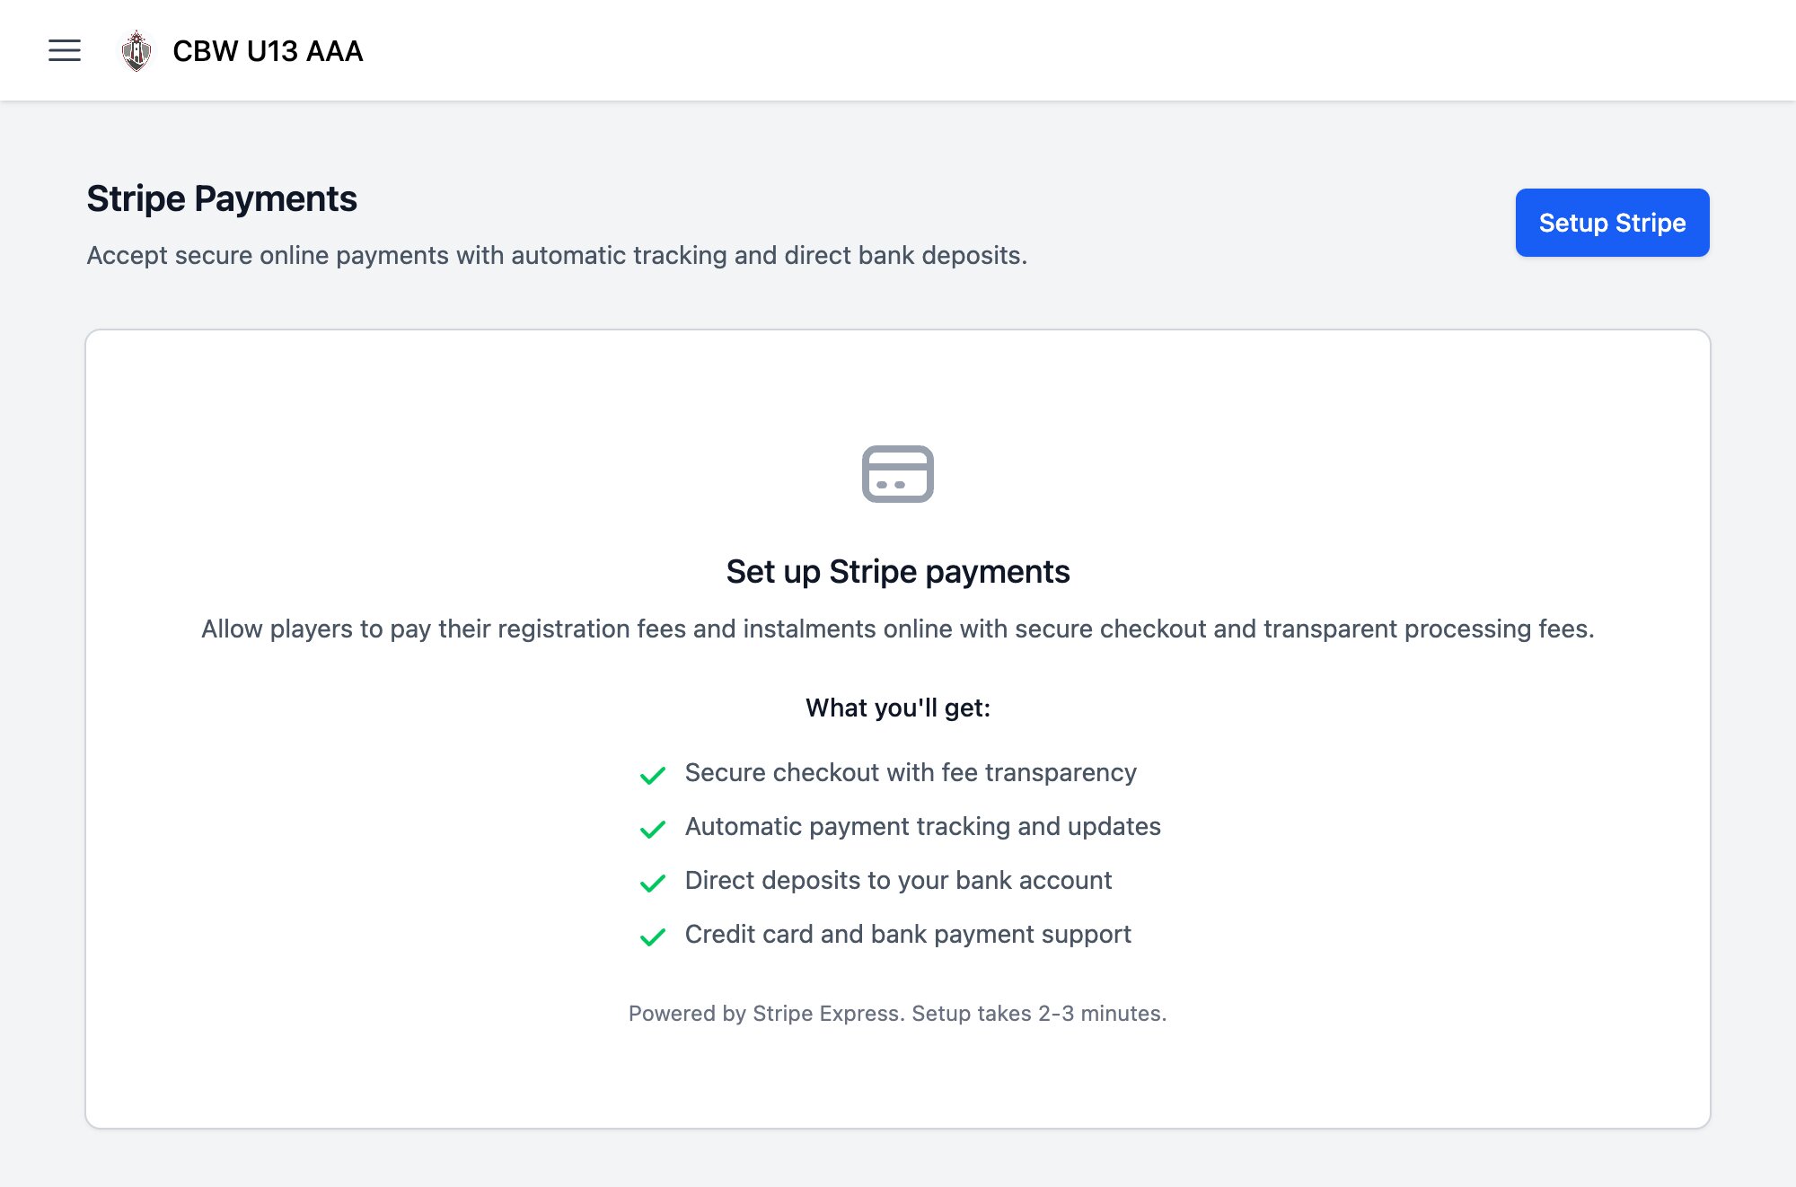The height and width of the screenshot is (1187, 1796).
Task: Click the checkmark beside Direct deposits
Action: click(x=653, y=883)
